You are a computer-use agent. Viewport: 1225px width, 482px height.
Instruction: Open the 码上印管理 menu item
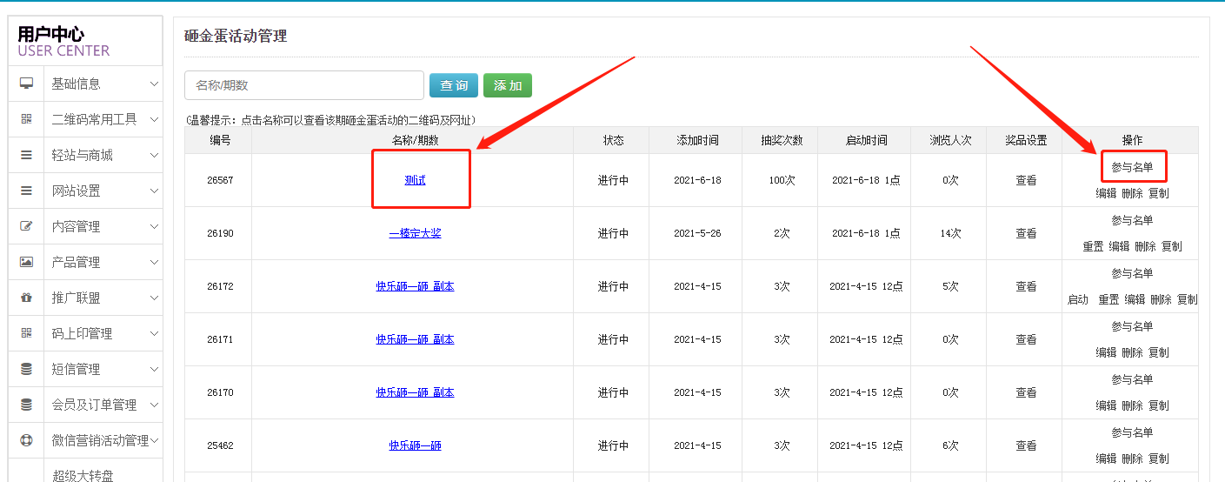(x=82, y=333)
